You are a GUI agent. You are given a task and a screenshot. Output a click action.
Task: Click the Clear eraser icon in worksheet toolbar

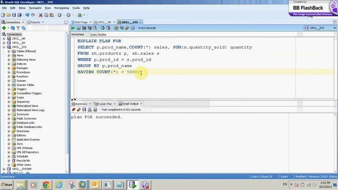tap(127, 28)
